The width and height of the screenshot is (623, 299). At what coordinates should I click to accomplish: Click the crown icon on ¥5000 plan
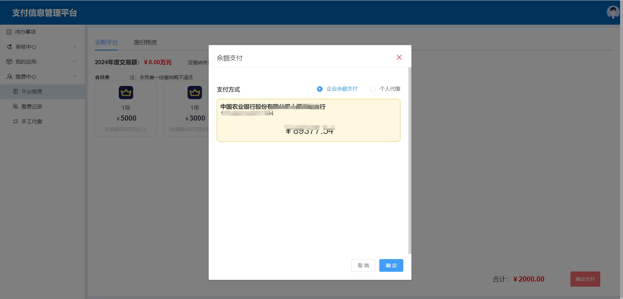pyautogui.click(x=126, y=93)
